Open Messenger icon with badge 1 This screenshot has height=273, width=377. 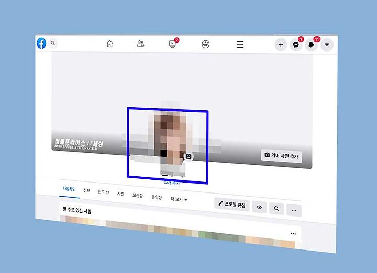click(x=296, y=44)
